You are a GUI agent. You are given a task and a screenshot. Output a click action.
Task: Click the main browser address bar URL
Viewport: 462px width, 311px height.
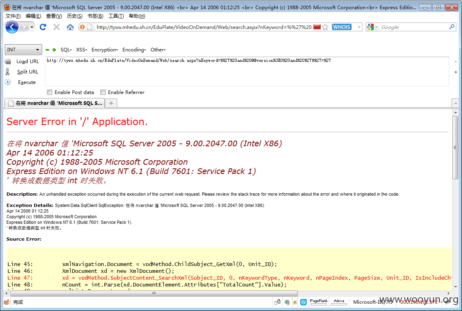tap(204, 27)
